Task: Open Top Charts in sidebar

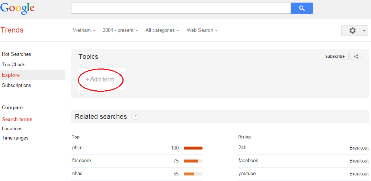Action: [x=13, y=64]
